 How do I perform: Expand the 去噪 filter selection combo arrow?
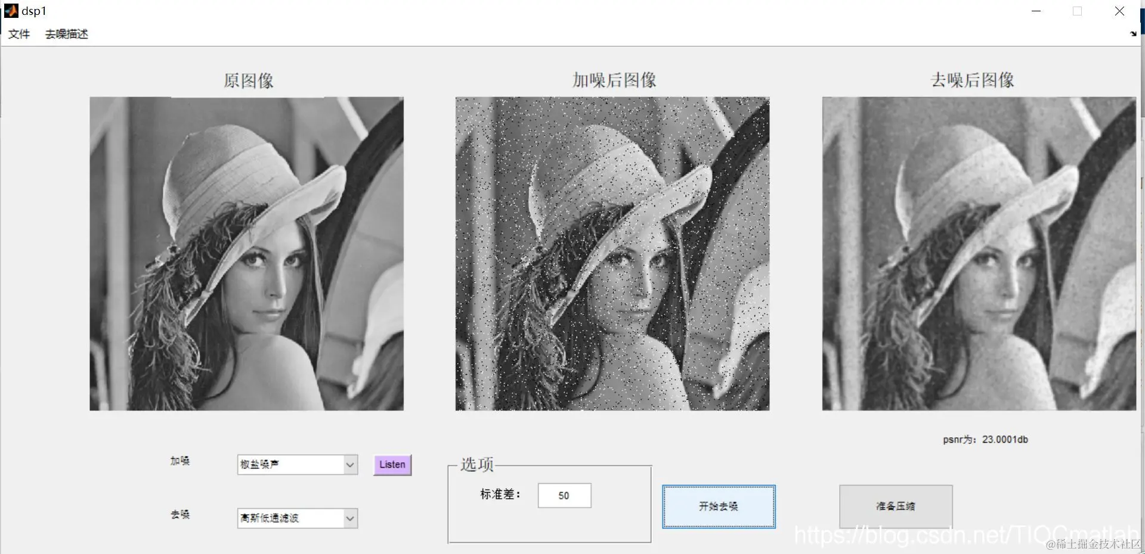(351, 518)
